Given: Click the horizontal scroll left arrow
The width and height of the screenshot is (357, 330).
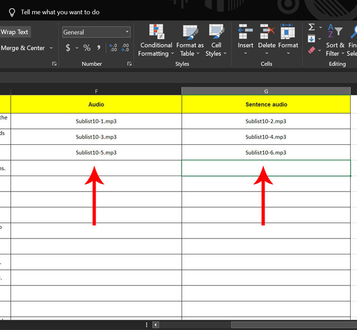Looking at the screenshot, I should pos(155,325).
